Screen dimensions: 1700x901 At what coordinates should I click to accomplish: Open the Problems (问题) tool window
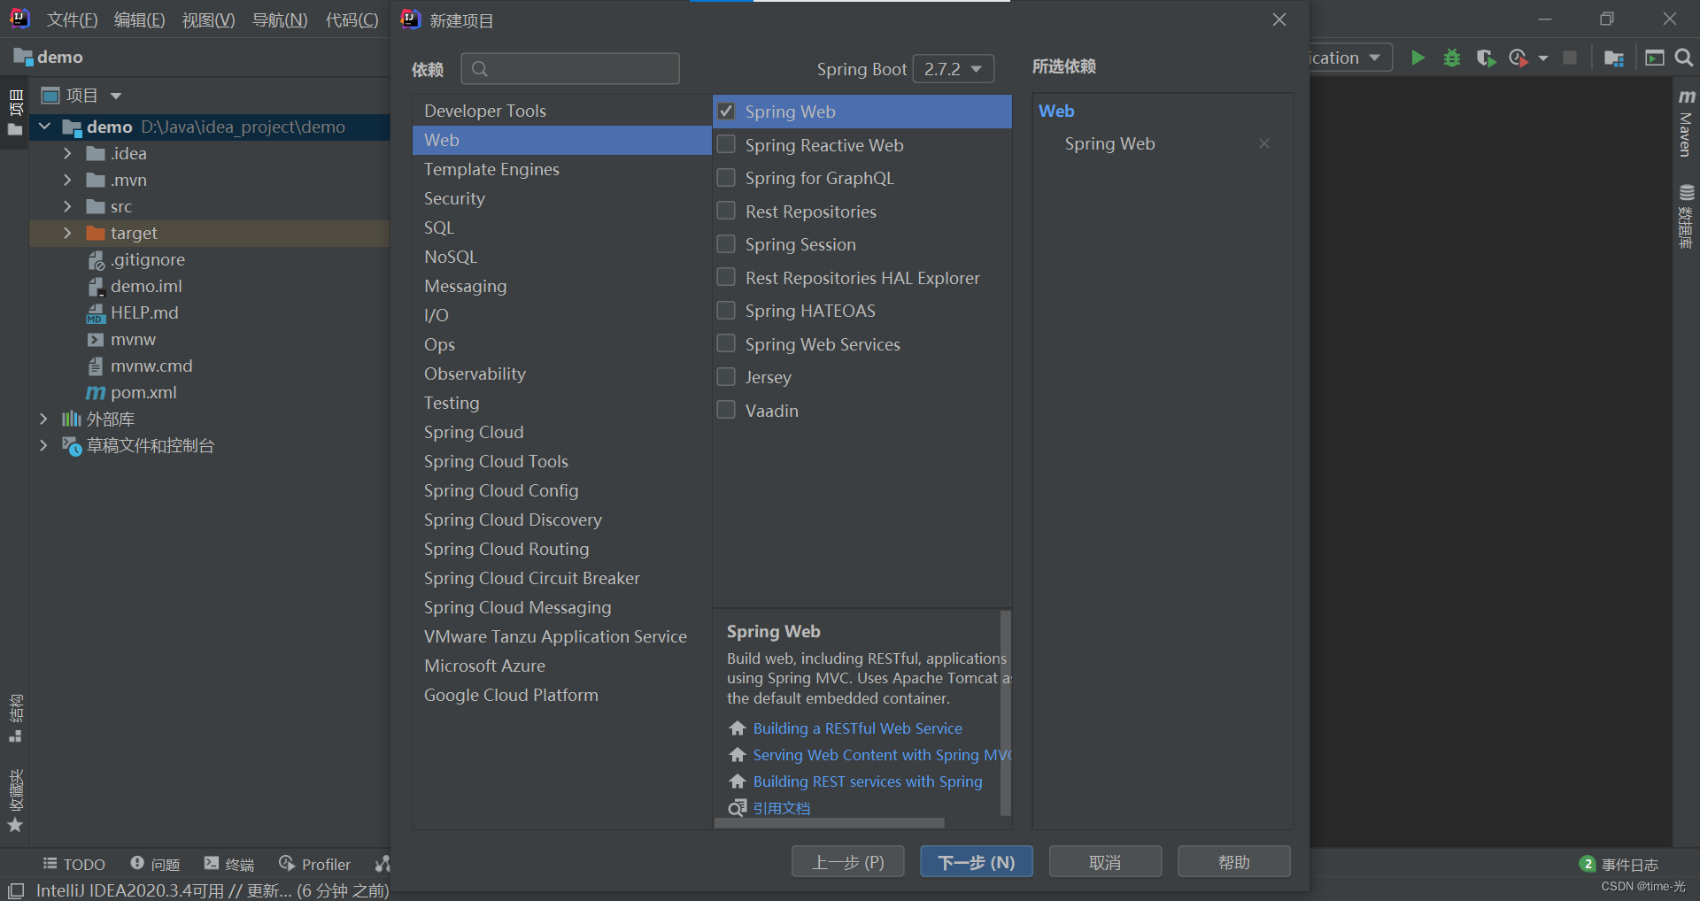coord(155,864)
